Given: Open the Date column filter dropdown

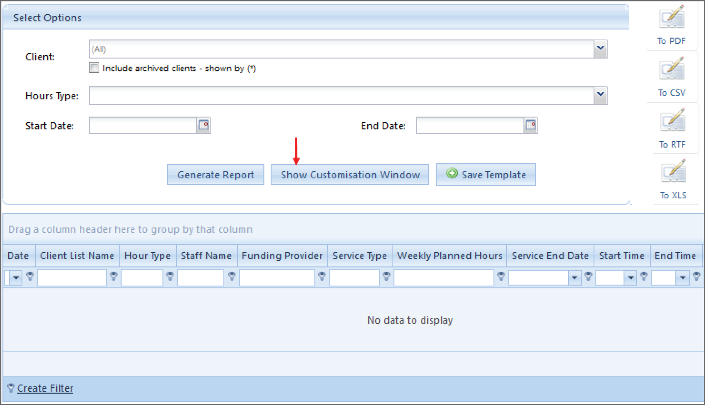Looking at the screenshot, I should 16,278.
